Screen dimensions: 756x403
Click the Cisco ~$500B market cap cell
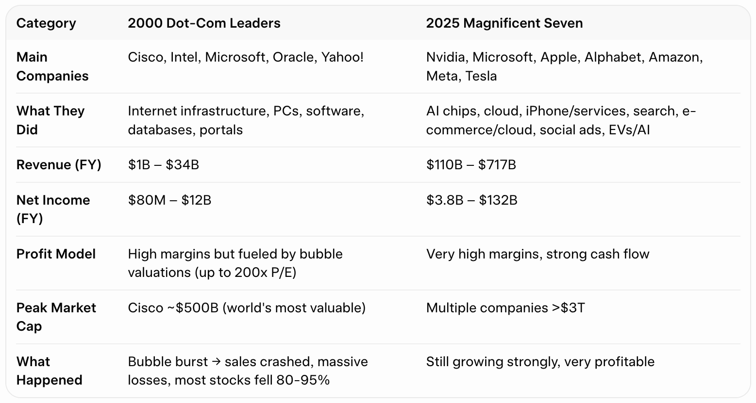pyautogui.click(x=247, y=308)
